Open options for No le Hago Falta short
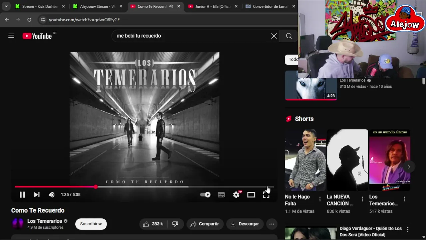Screen dimensions: 426x240 [320, 199]
